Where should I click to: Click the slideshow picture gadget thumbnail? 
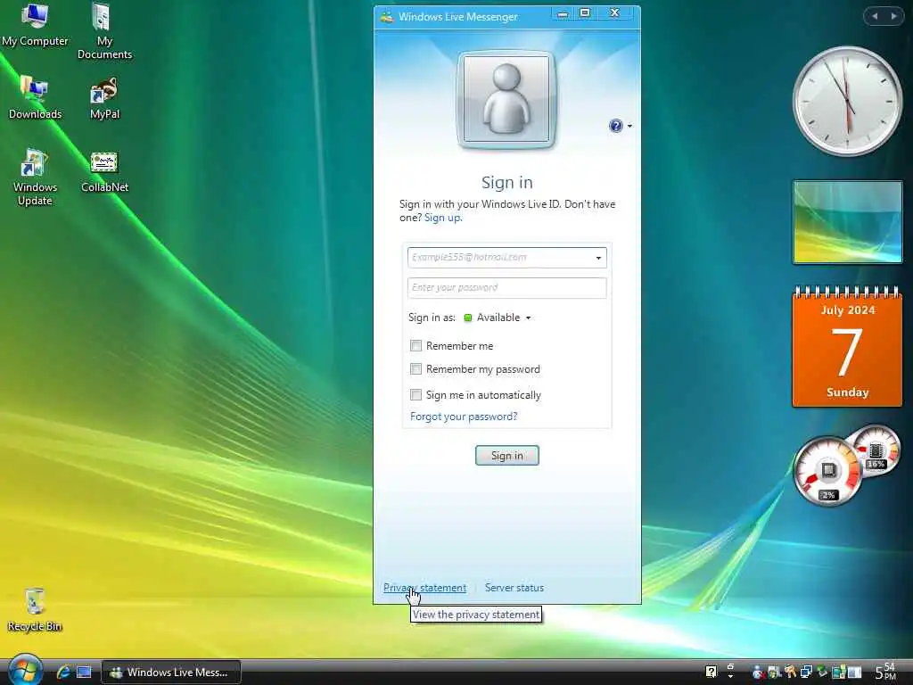click(847, 222)
